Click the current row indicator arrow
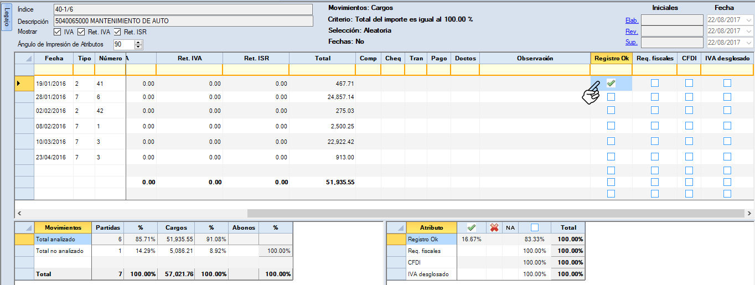Image resolution: width=755 pixels, height=285 pixels. pos(19,84)
